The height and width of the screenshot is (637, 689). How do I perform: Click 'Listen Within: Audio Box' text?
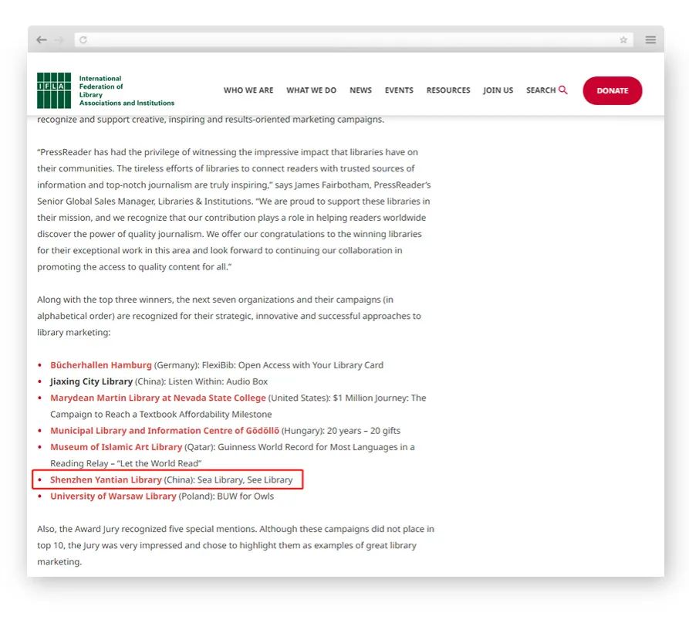coord(218,381)
